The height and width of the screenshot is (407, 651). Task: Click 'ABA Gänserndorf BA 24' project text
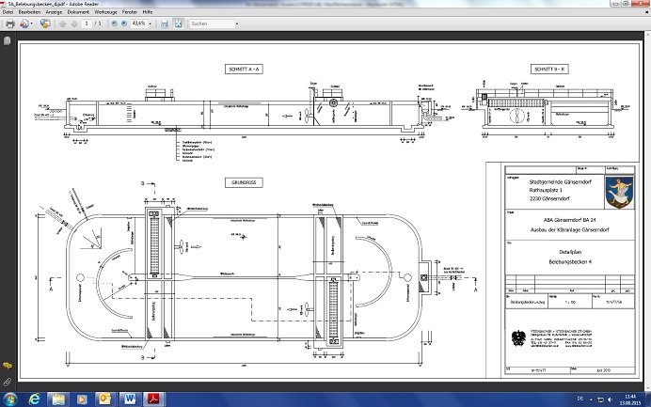point(570,220)
